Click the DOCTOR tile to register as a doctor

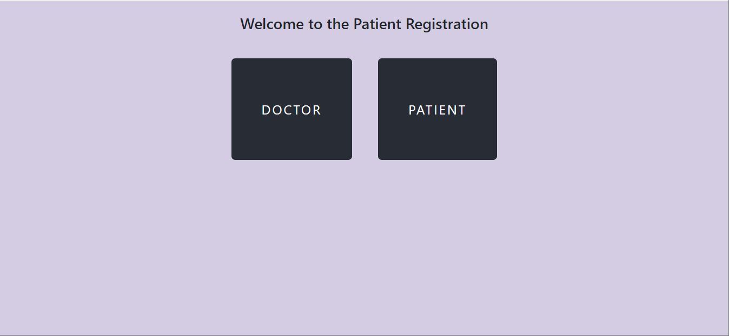click(x=291, y=109)
